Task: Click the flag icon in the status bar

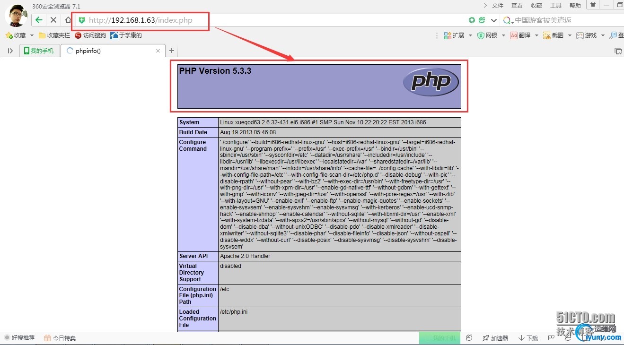Action: tap(551, 338)
